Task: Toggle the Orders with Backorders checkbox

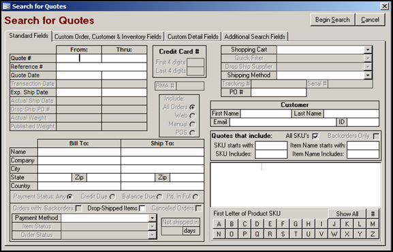Action: pos(78,209)
